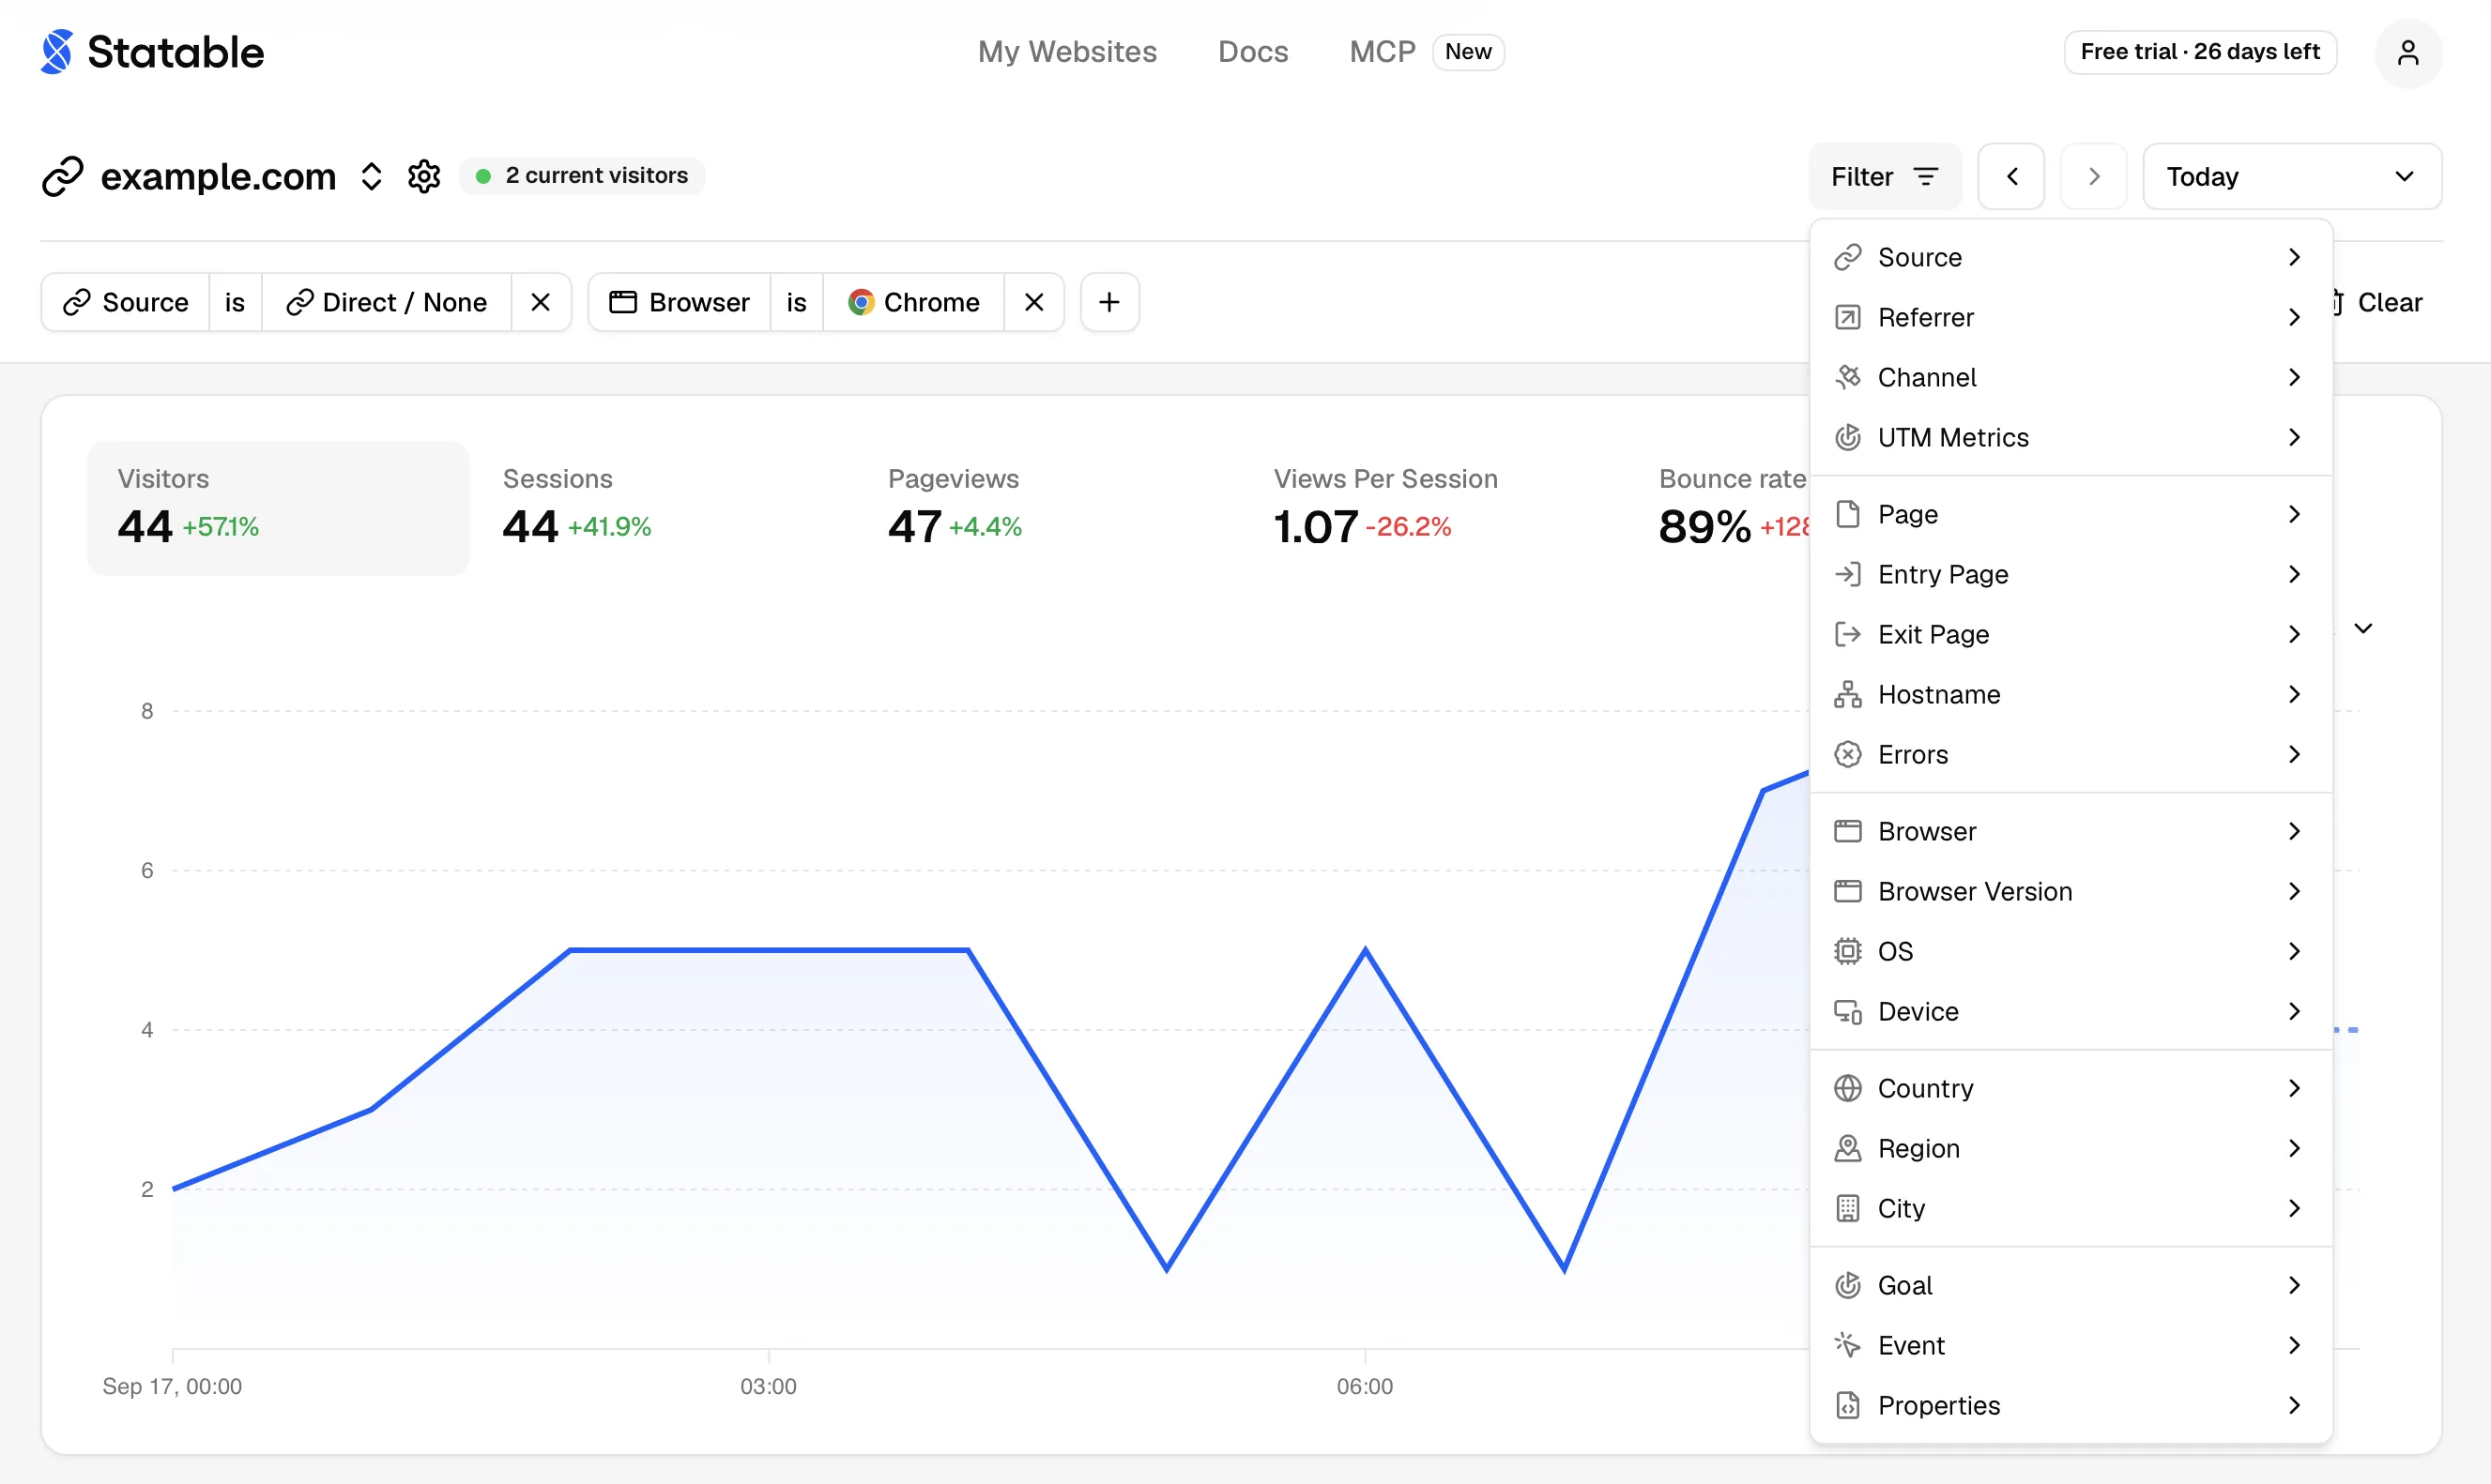Open Browser submenu in filter menu

tap(2070, 832)
